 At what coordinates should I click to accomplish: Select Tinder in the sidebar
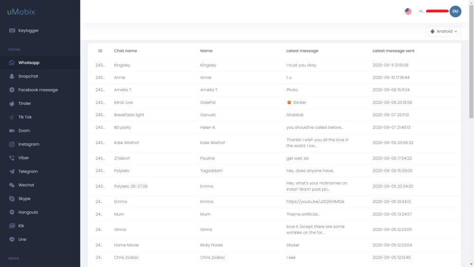[x=40, y=103]
